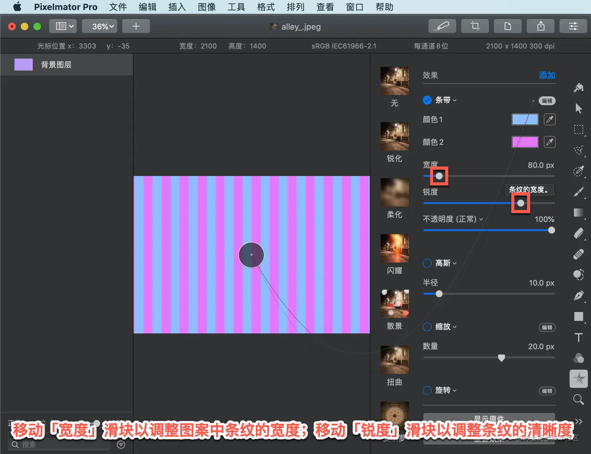Select the Quick Selection tool
This screenshot has width=591, height=454.
(x=578, y=150)
